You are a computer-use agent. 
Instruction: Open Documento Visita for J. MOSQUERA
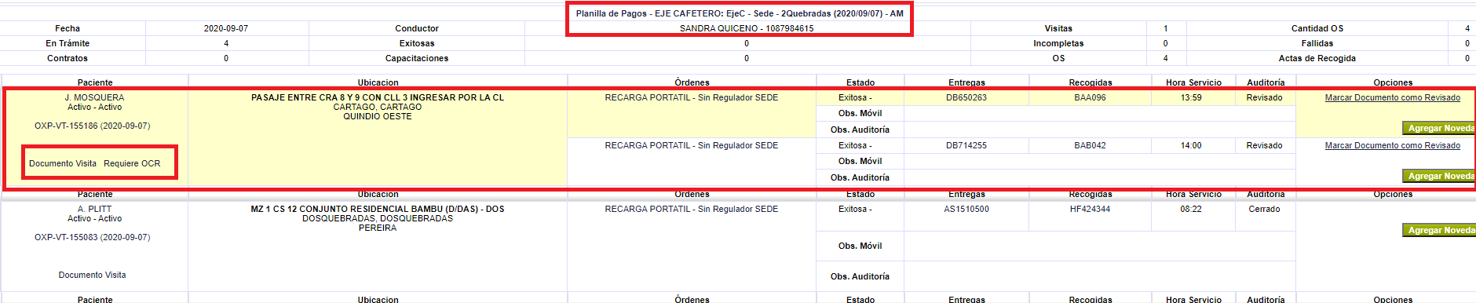point(63,164)
